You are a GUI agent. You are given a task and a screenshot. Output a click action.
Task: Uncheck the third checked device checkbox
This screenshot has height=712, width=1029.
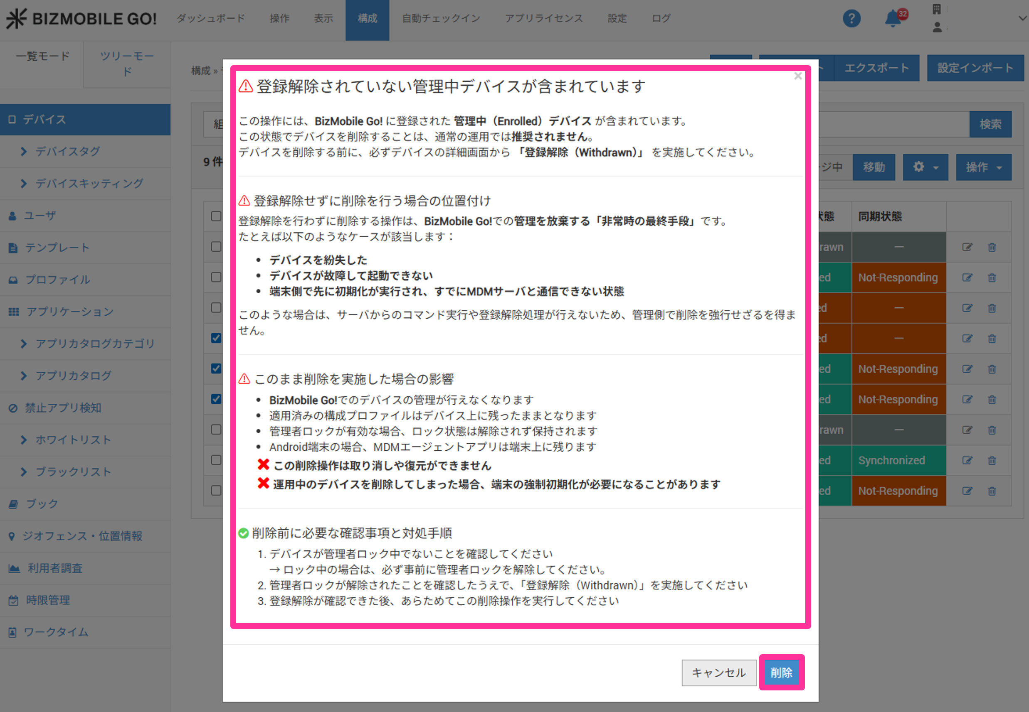(216, 399)
